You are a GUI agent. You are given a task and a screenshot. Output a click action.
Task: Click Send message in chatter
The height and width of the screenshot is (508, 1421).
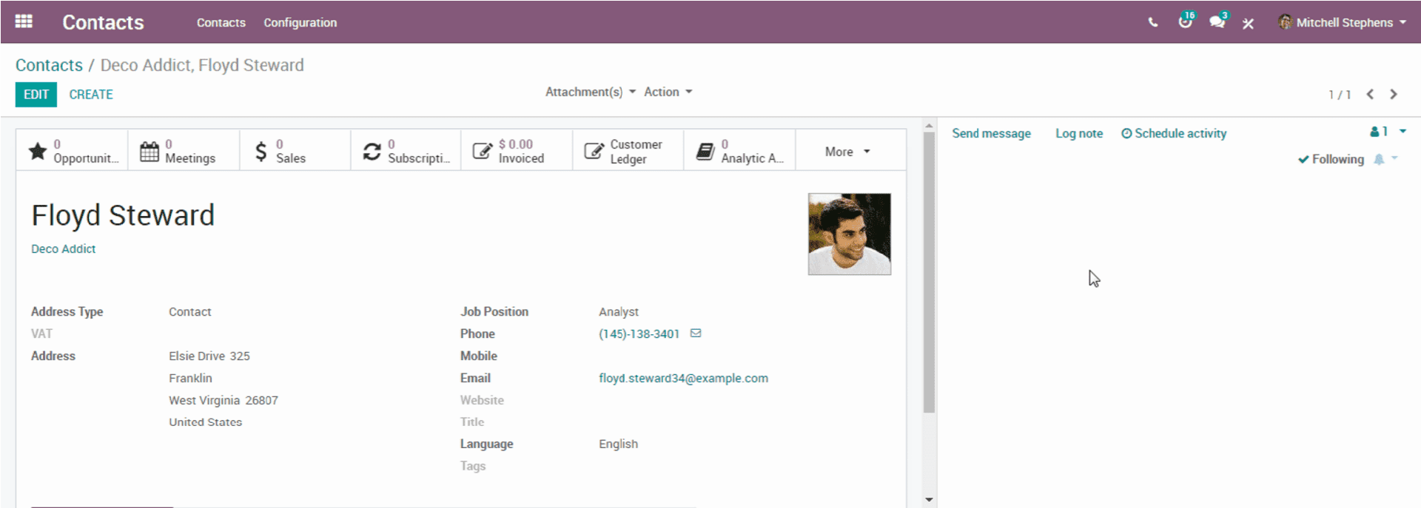(x=991, y=134)
